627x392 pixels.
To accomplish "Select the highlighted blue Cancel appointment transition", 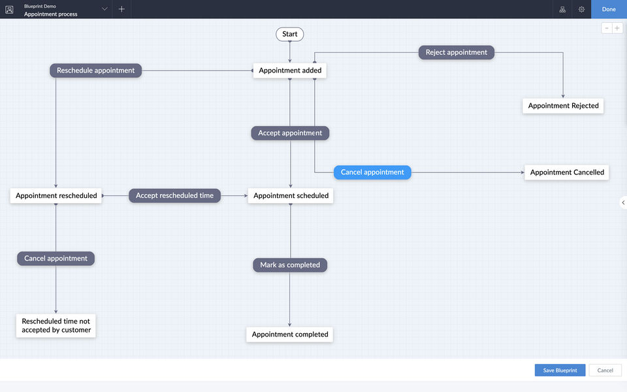I will tap(372, 172).
